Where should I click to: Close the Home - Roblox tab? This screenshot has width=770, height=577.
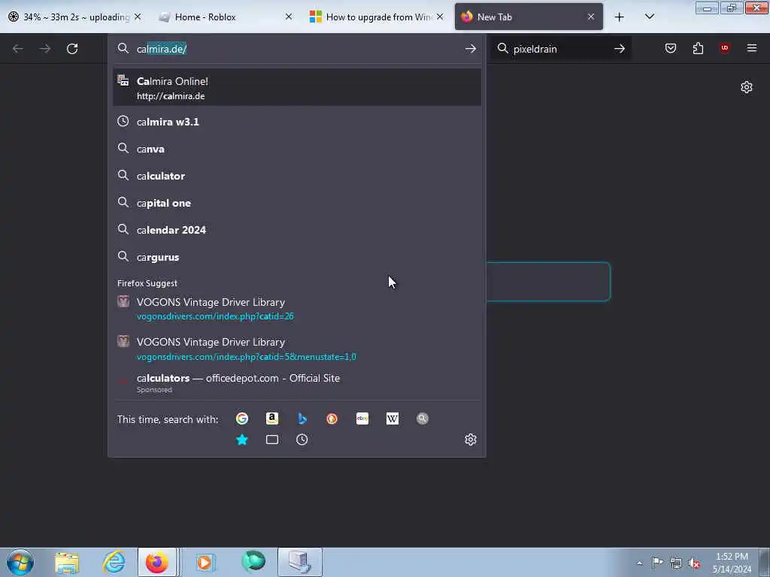click(x=289, y=17)
